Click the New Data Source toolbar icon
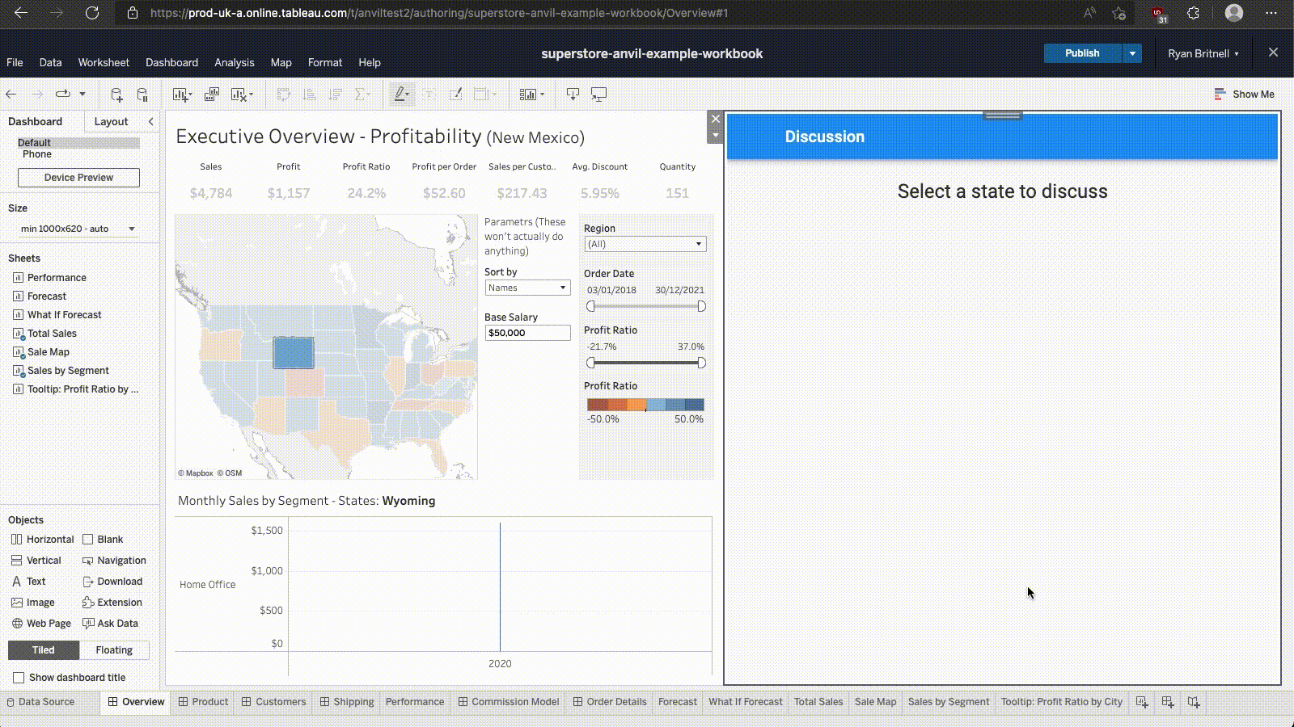 tap(116, 95)
